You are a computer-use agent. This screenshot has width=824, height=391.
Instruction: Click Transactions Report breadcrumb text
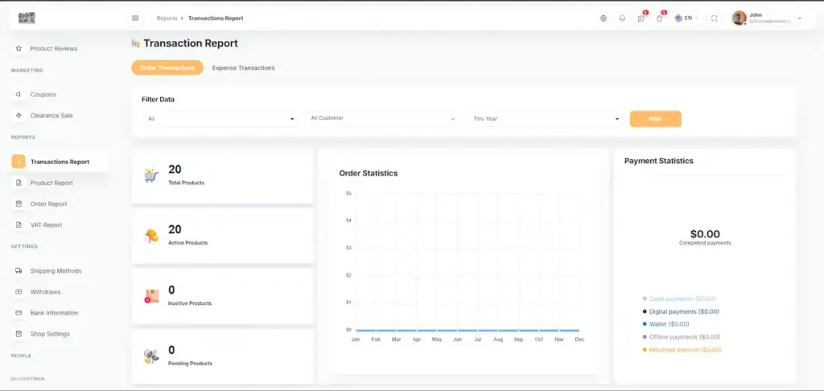tap(216, 19)
